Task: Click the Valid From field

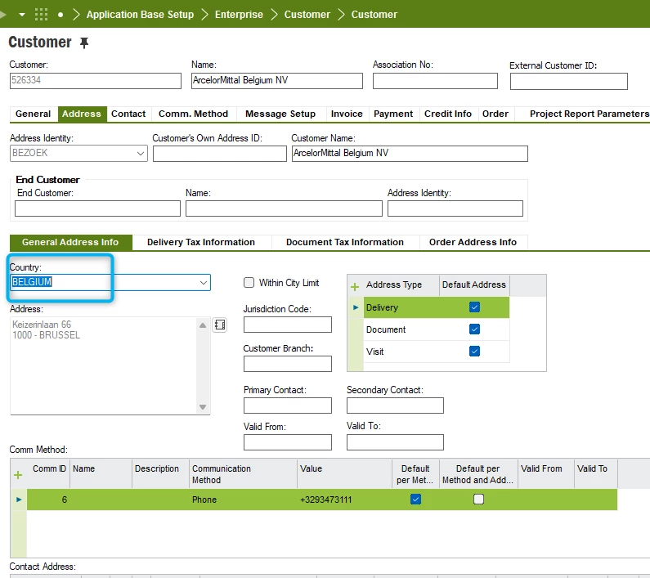Action: tap(288, 442)
